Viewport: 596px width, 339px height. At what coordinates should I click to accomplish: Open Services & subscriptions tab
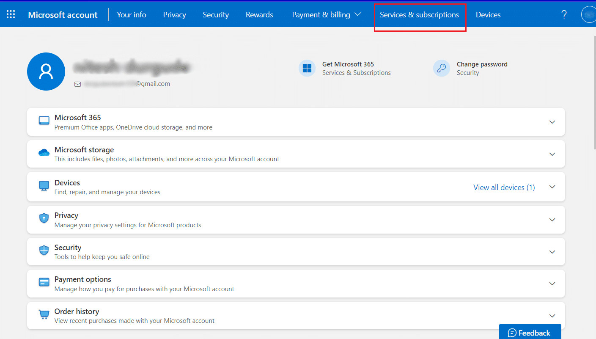(419, 14)
